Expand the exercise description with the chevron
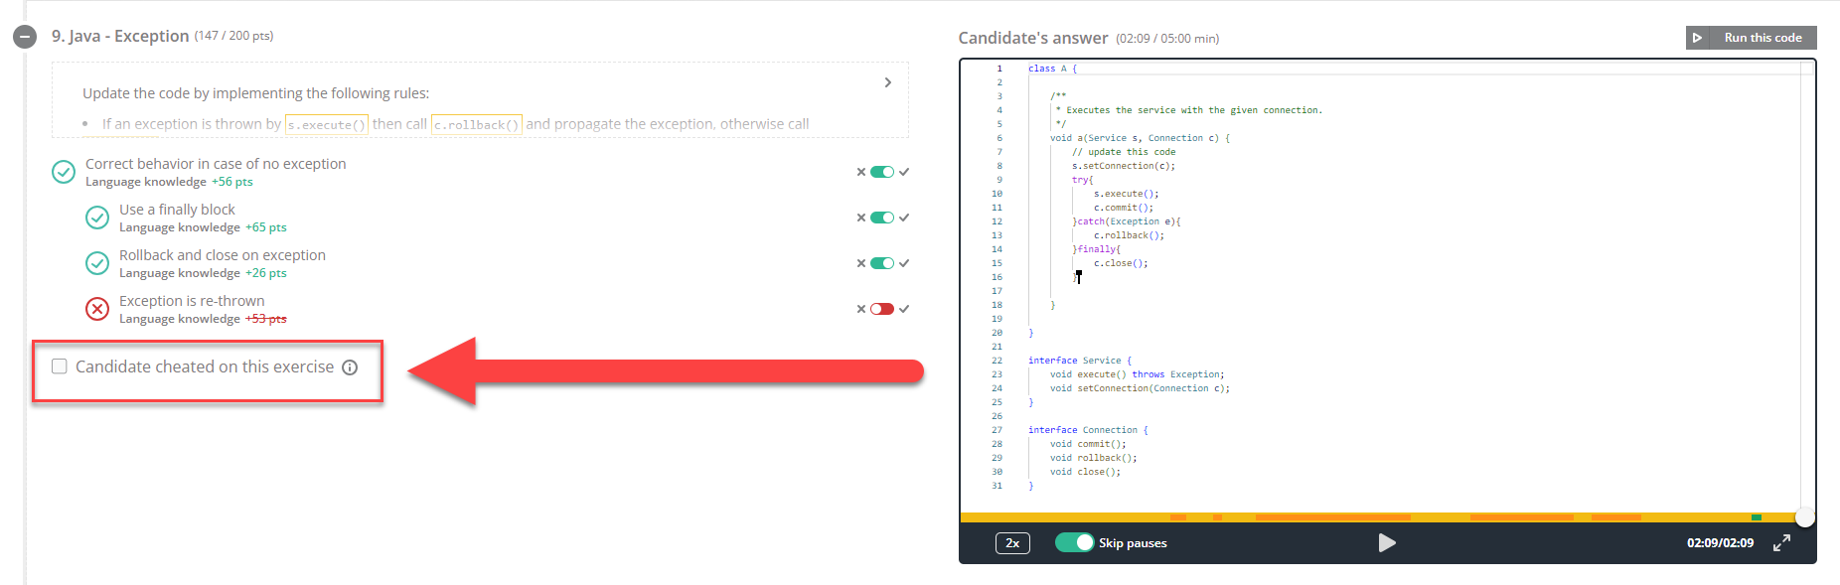Image resolution: width=1840 pixels, height=585 pixels. (887, 82)
